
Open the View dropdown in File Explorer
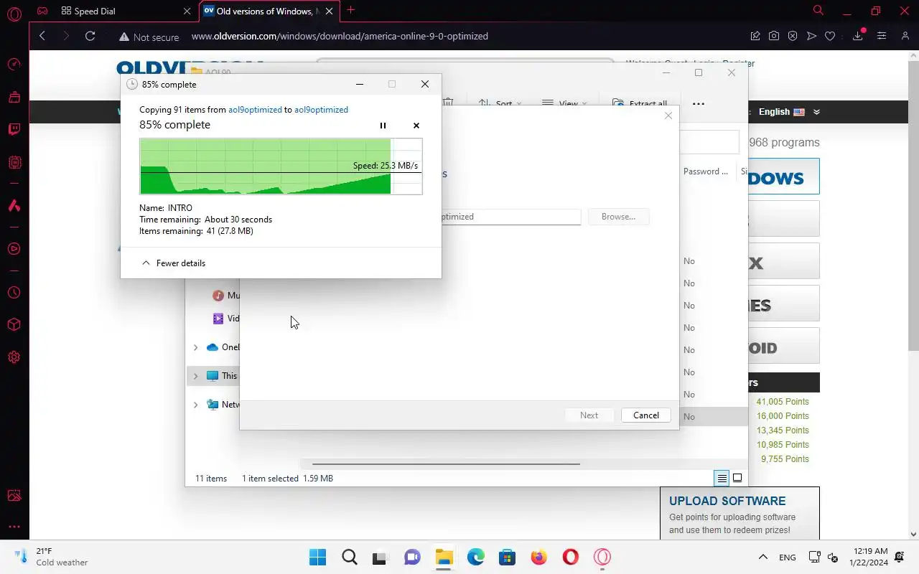tap(565, 103)
